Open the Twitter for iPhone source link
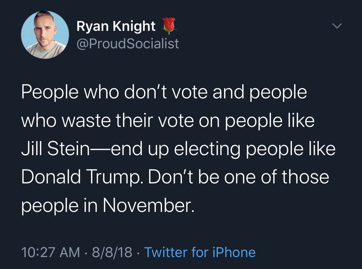The image size is (362, 269). click(200, 252)
